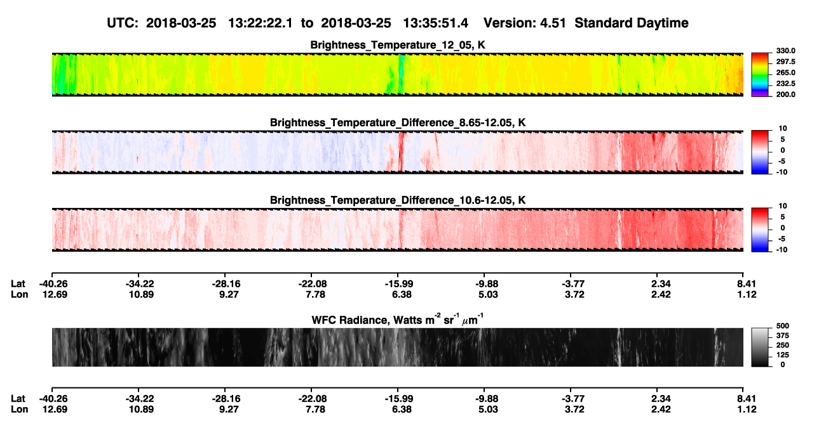Click latitude -28.16 on the axis under the WFC Radiance panel
The height and width of the screenshot is (423, 826).
pyautogui.click(x=226, y=398)
